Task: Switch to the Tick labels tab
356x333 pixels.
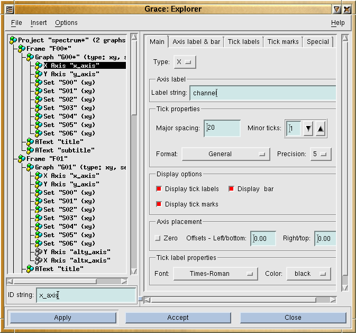Action: [x=243, y=42]
